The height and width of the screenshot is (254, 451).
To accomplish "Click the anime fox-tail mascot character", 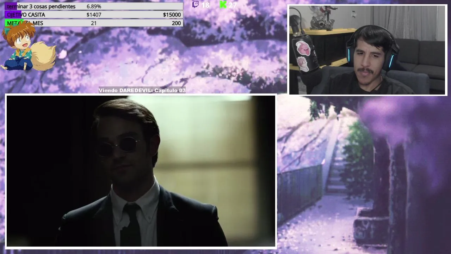I will (x=29, y=46).
